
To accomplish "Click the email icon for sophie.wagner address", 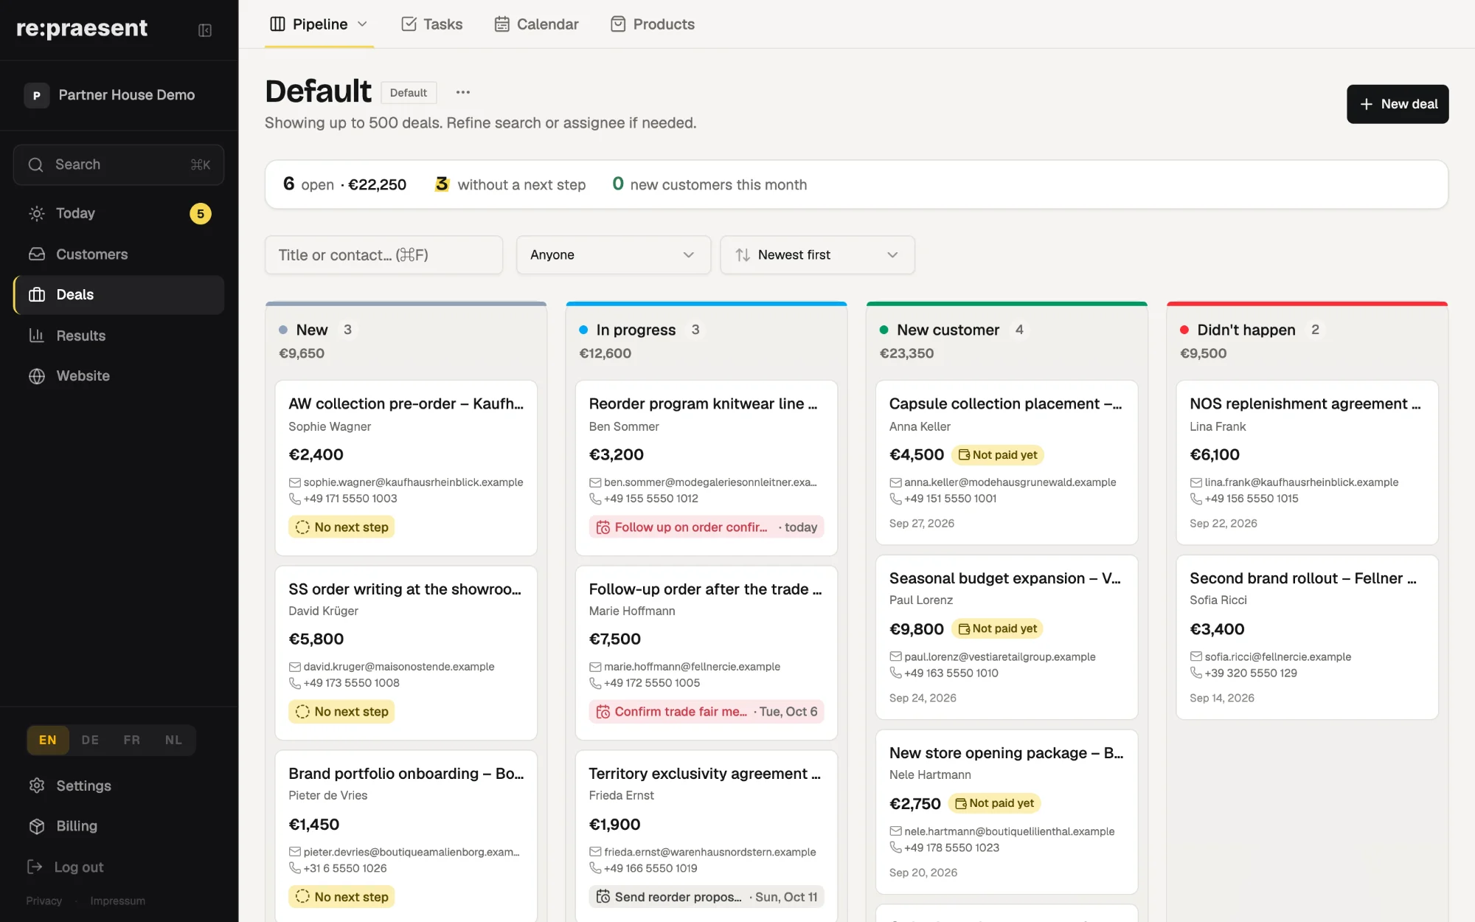I will (x=294, y=482).
